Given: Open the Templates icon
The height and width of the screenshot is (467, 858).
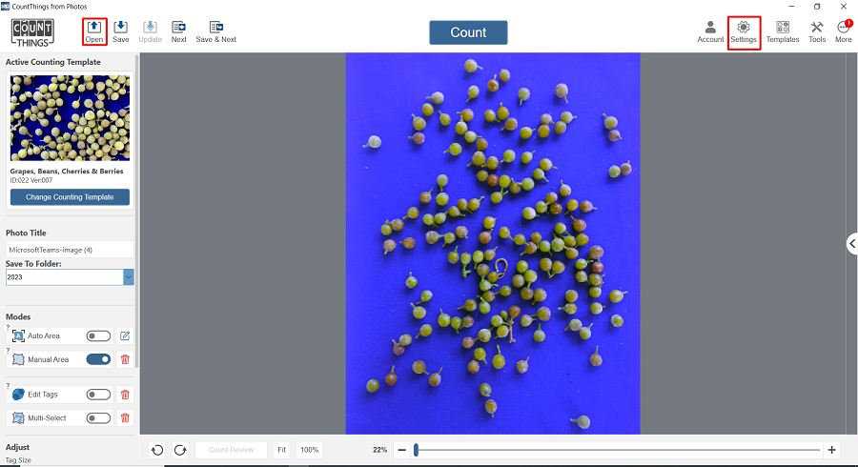Looking at the screenshot, I should coord(783,28).
